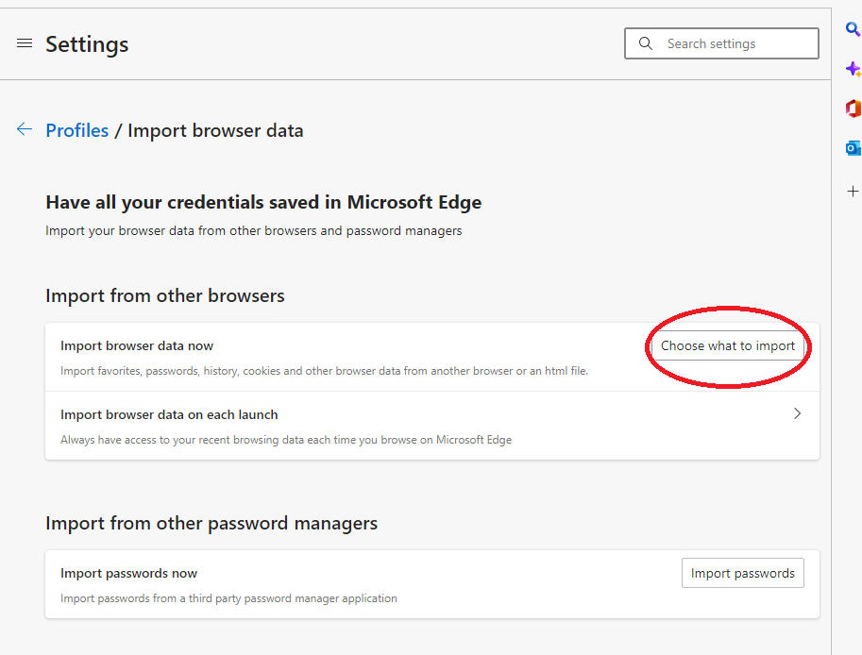
Task: Focus the Search settings field
Action: [721, 43]
